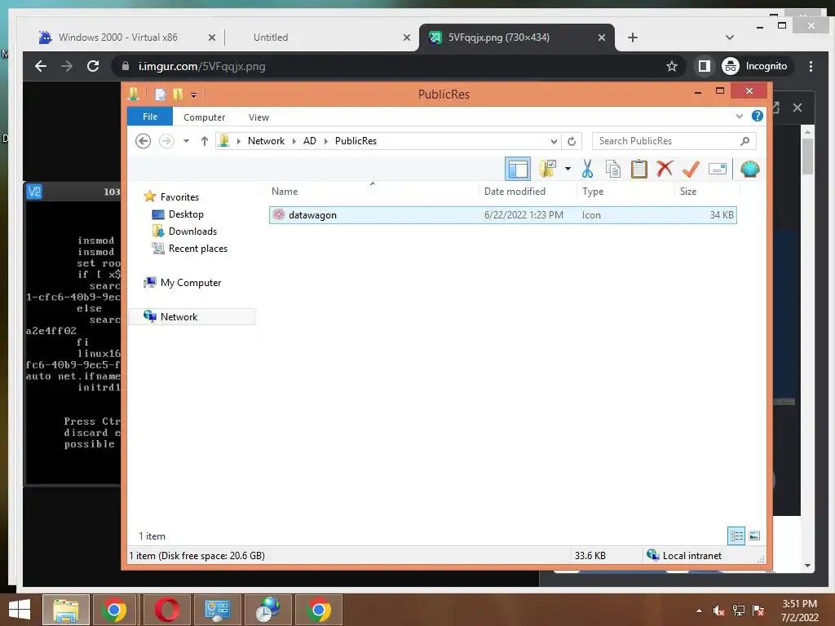Open Chrome side panel icon

coord(704,66)
